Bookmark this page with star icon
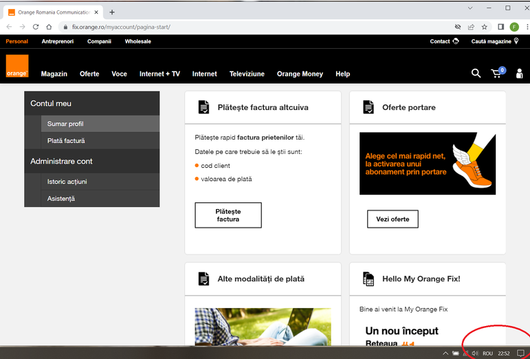The height and width of the screenshot is (359, 530). tap(484, 27)
